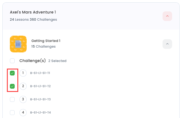
Task: Click the yellow Getting Started lesson document icon
Action: click(x=18, y=44)
